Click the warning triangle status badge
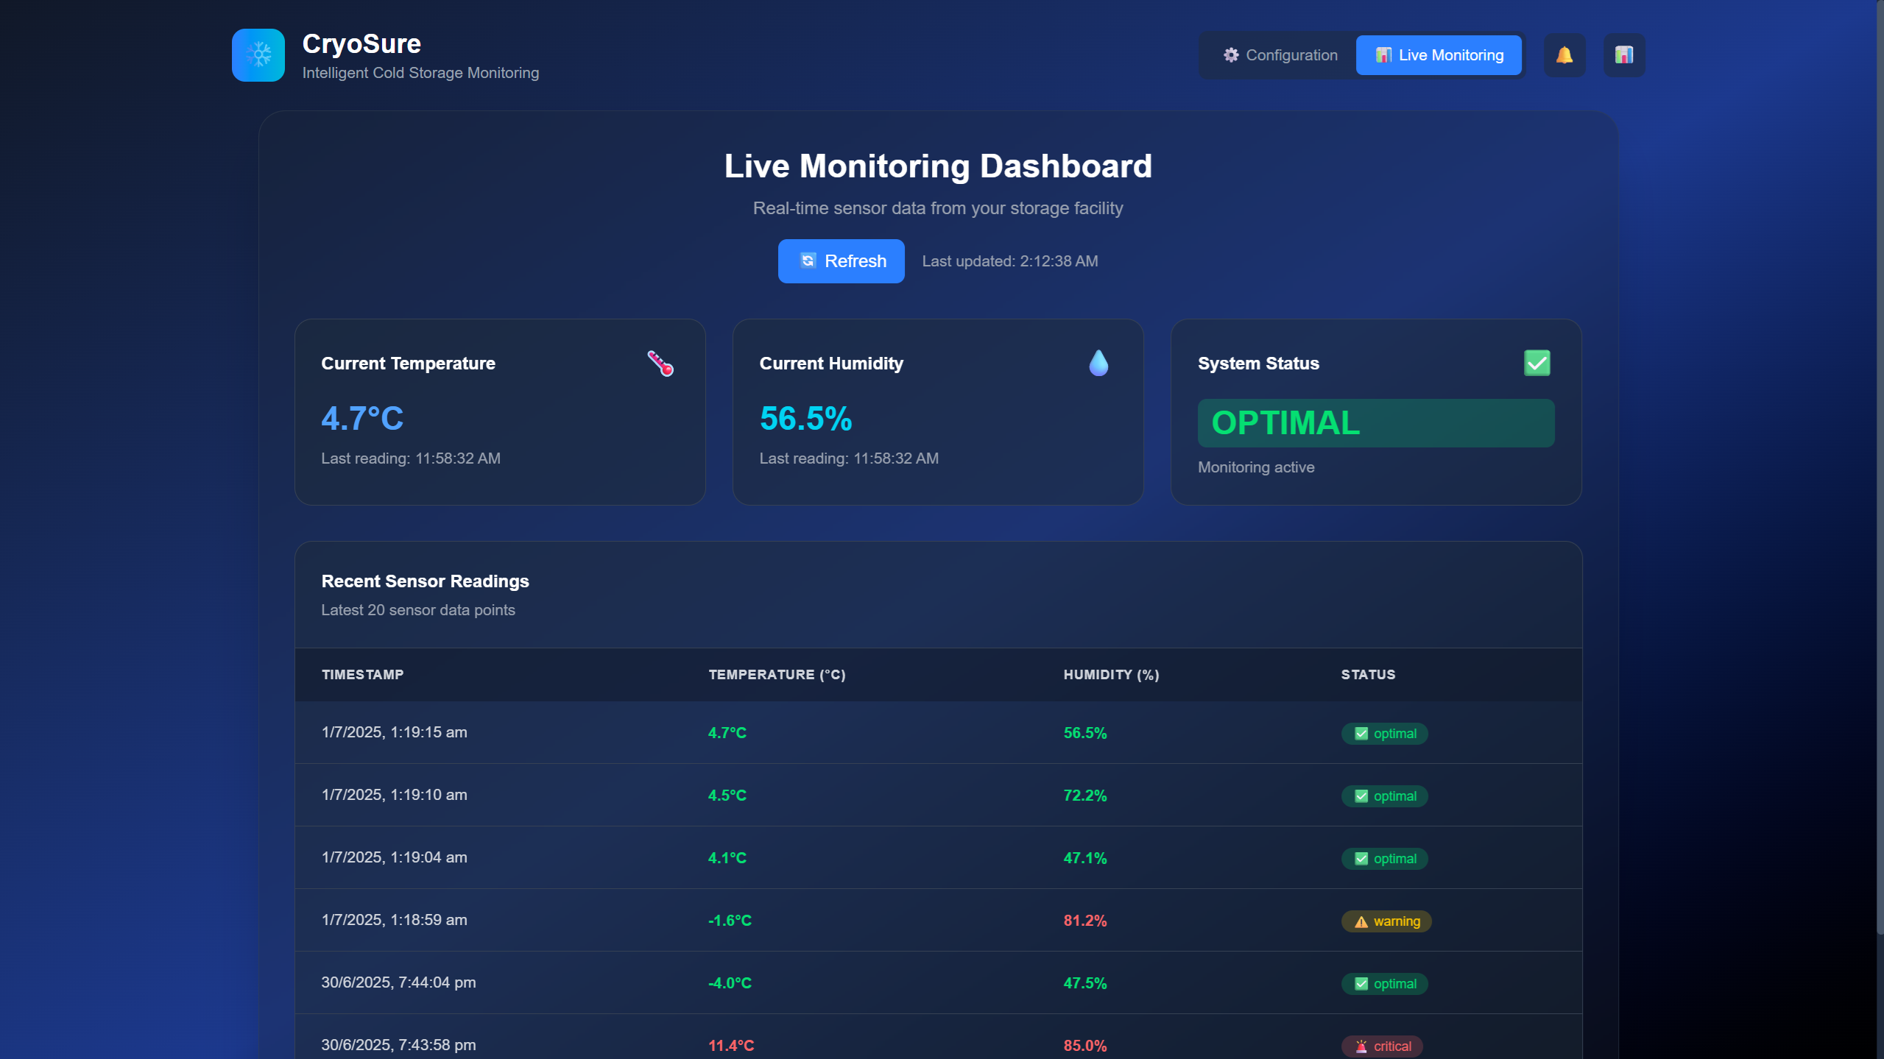The width and height of the screenshot is (1884, 1059). (x=1386, y=921)
